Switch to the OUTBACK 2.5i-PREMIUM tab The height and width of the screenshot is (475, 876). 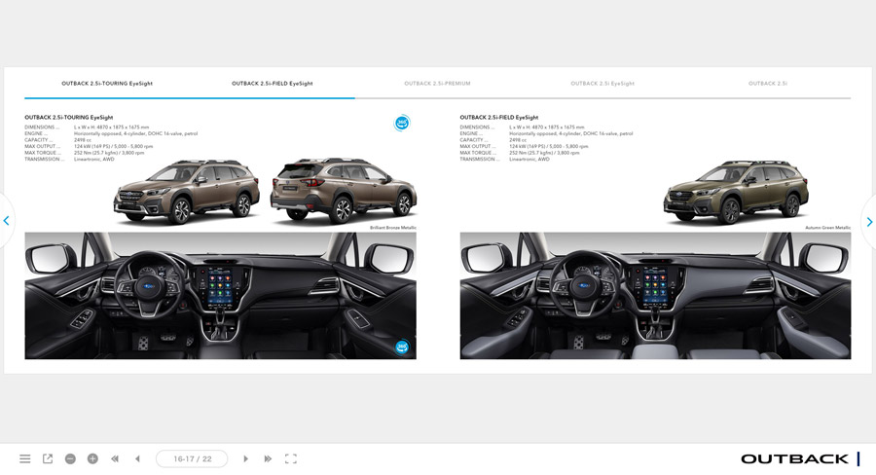pos(437,84)
